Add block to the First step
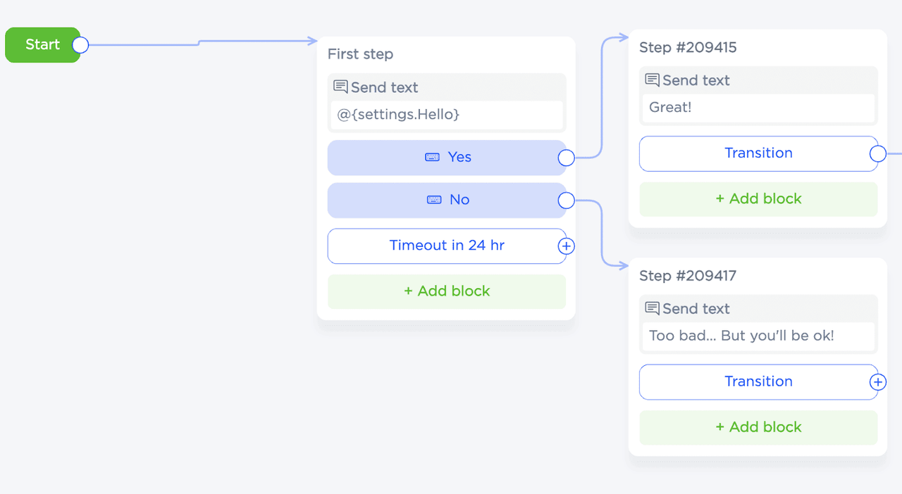Viewport: 902px width, 494px height. [446, 291]
